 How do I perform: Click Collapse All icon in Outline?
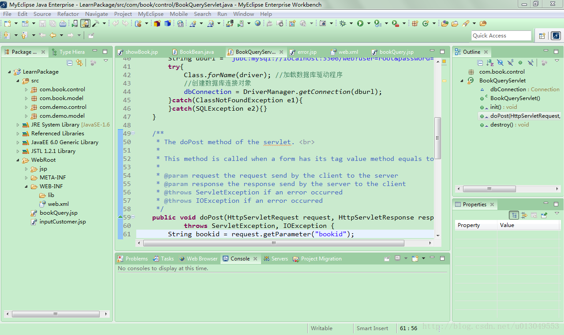480,63
